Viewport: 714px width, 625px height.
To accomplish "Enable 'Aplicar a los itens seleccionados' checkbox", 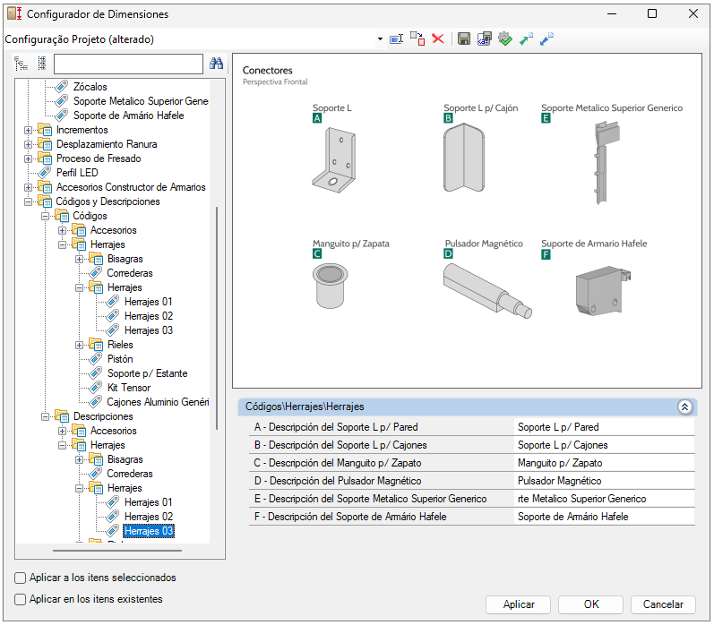I will [x=20, y=578].
